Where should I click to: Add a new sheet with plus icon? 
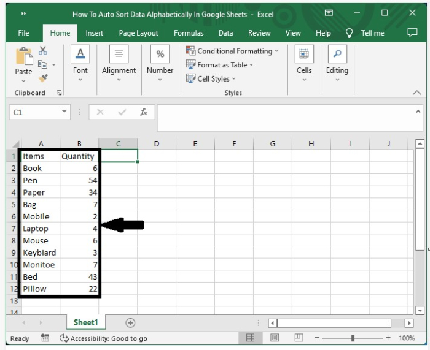coord(130,322)
